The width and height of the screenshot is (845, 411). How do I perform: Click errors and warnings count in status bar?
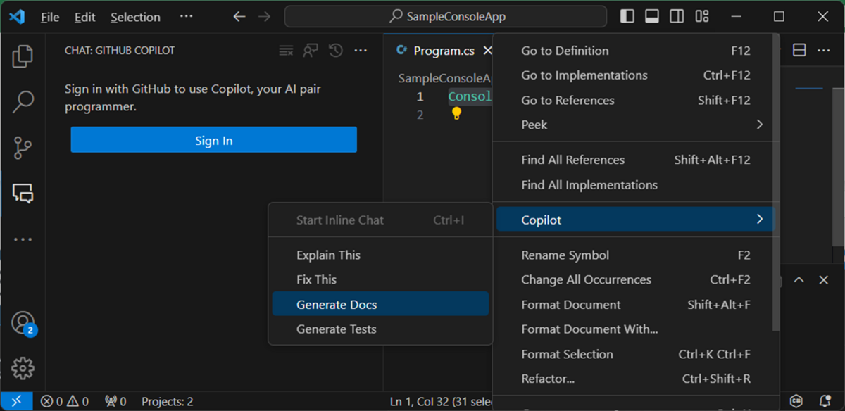tap(65, 402)
